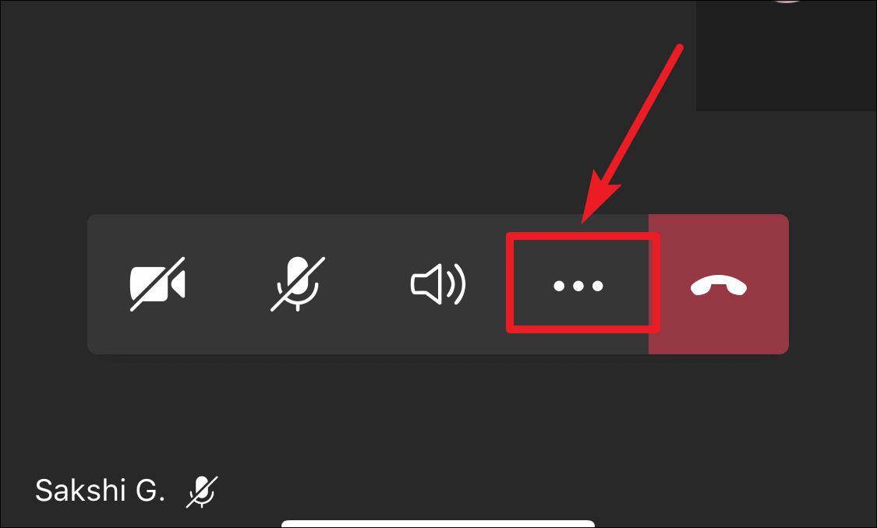Expand more call actions via ellipsis
Image resolution: width=877 pixels, height=528 pixels.
click(x=578, y=286)
